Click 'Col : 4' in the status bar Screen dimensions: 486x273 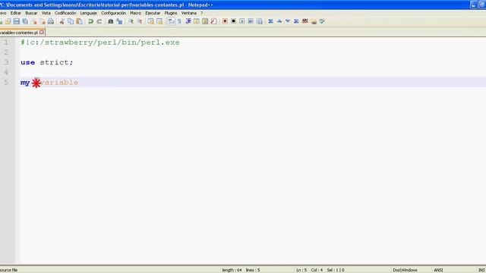point(317,270)
